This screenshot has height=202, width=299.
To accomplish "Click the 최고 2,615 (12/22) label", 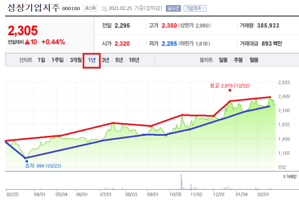I will (230, 86).
